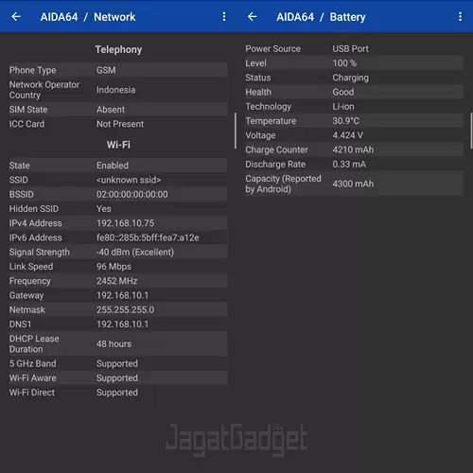Tap the Battery Temperature row
Image resolution: width=473 pixels, height=473 pixels.
(354, 121)
